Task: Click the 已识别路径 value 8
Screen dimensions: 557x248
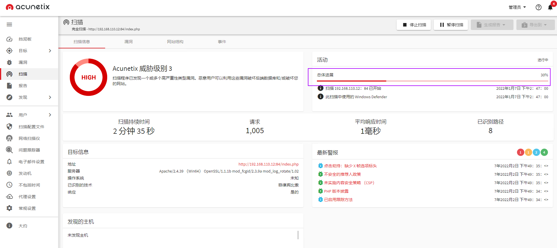Action: click(490, 131)
